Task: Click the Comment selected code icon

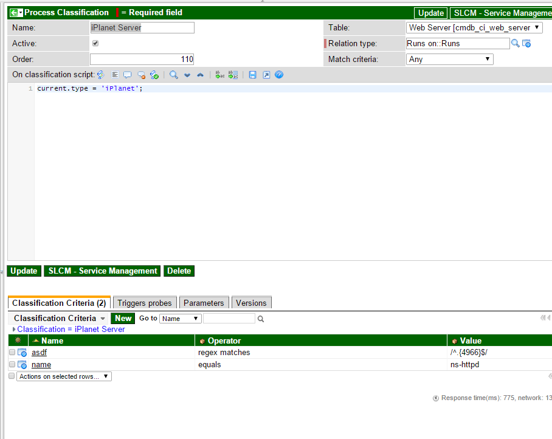Action: 128,75
